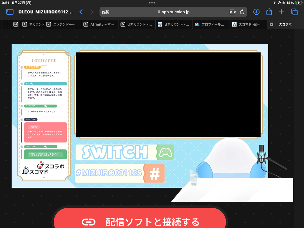304x228 pixels.
Task: Go back to the previous page
Action: click(x=81, y=12)
